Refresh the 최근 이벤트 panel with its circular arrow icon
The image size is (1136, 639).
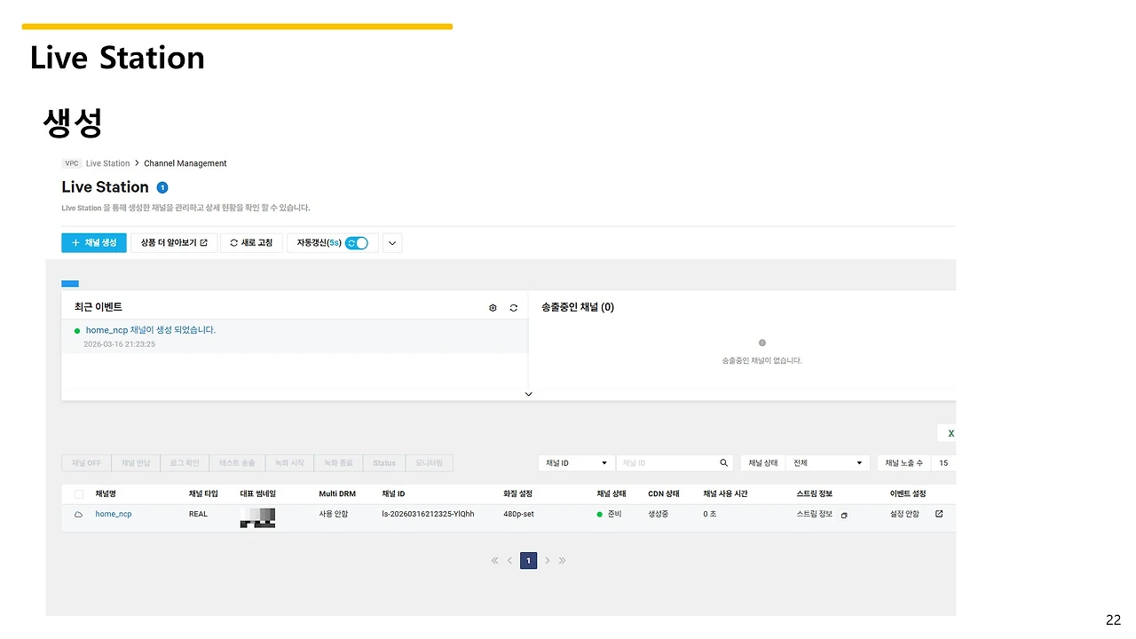tap(514, 308)
